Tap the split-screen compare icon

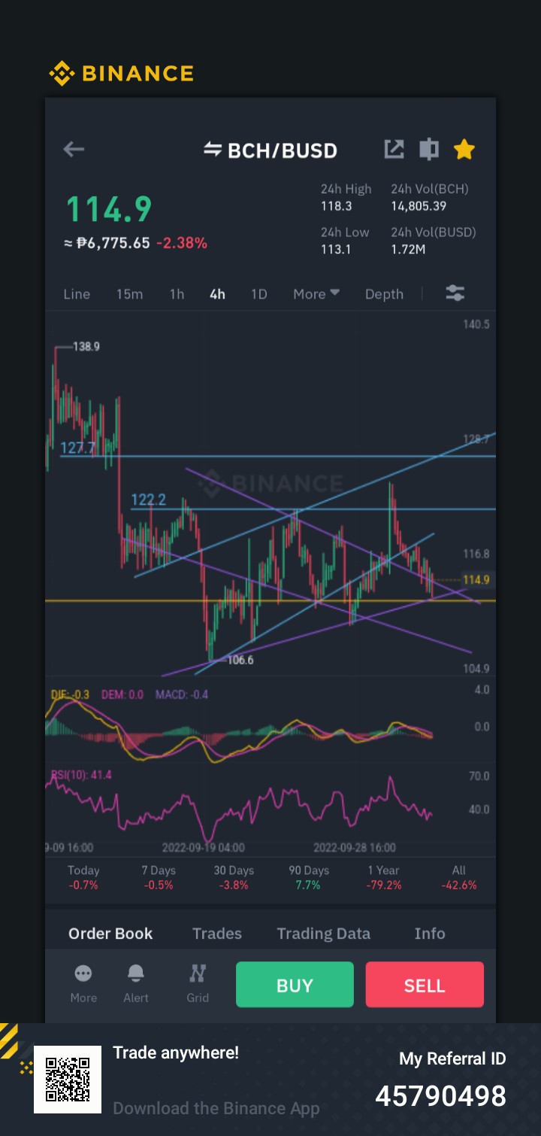pos(429,149)
